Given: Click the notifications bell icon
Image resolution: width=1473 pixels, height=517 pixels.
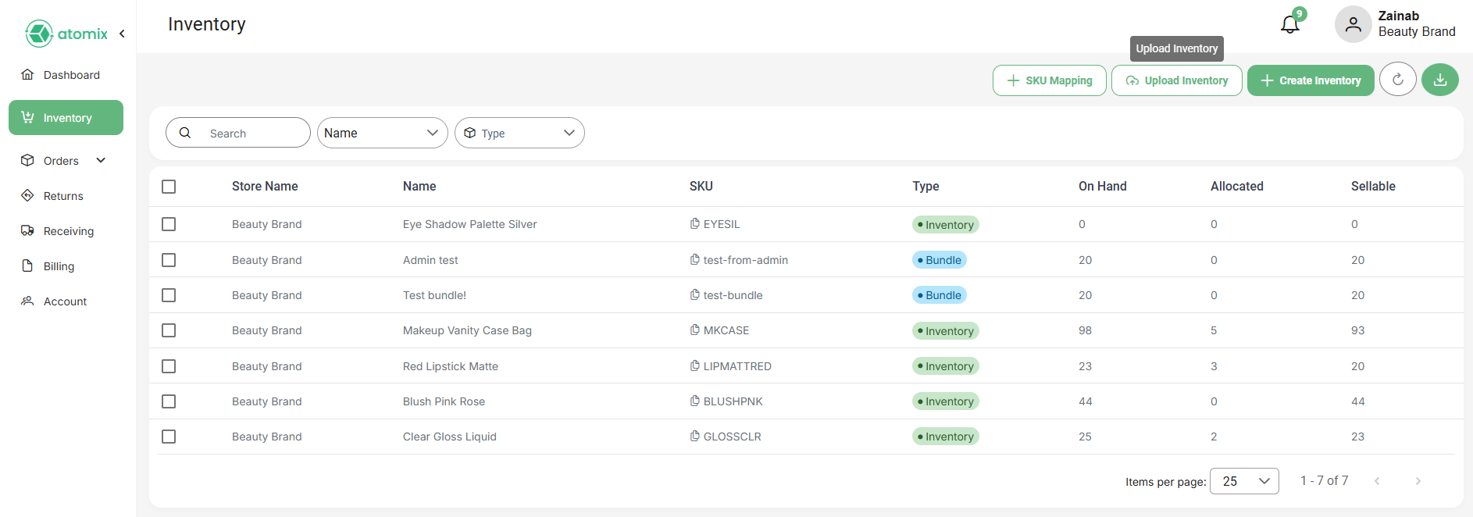Looking at the screenshot, I should (x=1289, y=24).
